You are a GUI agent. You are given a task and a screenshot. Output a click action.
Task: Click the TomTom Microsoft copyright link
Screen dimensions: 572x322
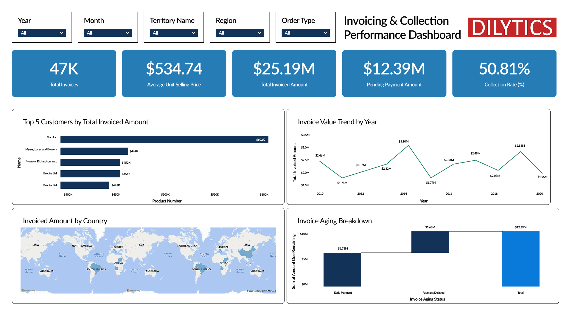point(261,291)
